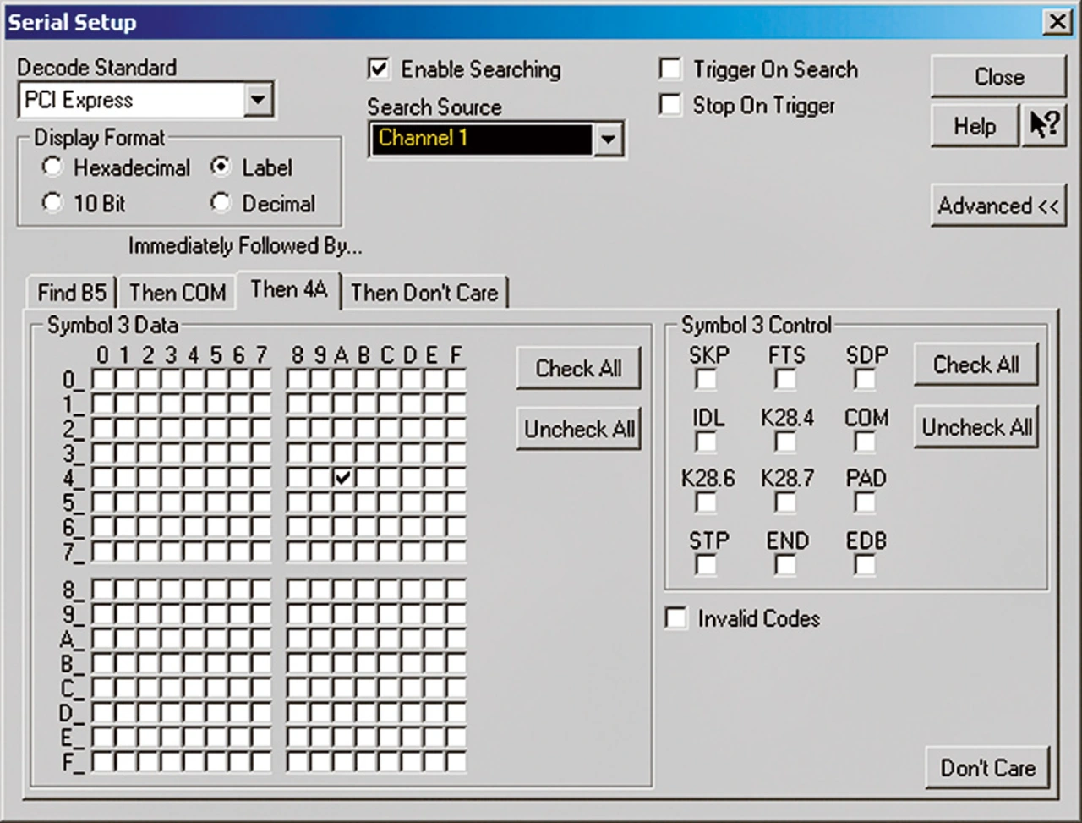Expand the Search Source dropdown
1082x823 pixels.
point(608,140)
